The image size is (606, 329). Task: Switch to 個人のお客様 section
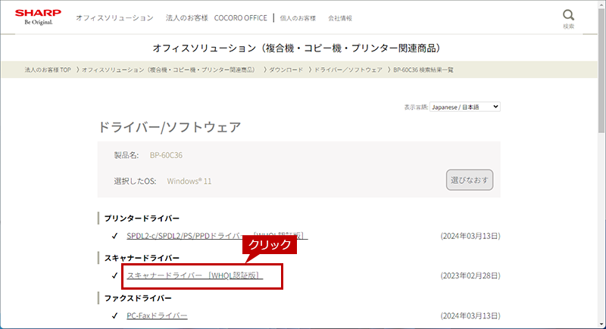pyautogui.click(x=298, y=18)
